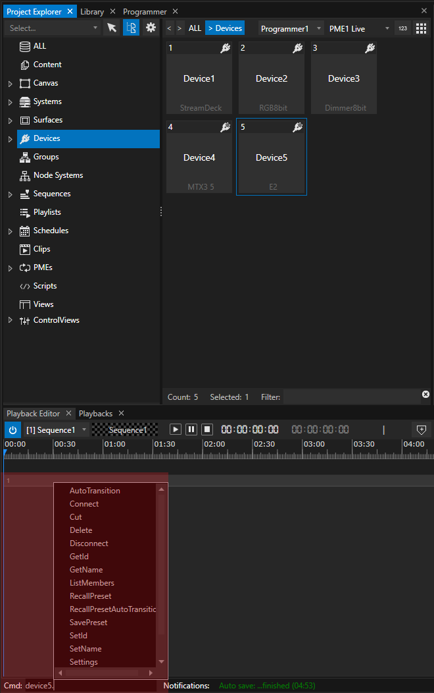This screenshot has width=434, height=693.
Task: Click the Clips icon in tree
Action: pos(25,250)
